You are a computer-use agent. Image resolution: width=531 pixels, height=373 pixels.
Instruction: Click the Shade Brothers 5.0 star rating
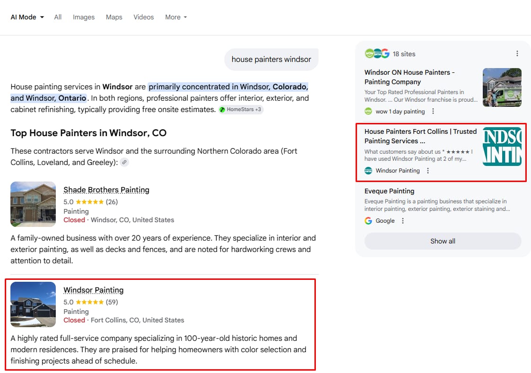coord(90,202)
